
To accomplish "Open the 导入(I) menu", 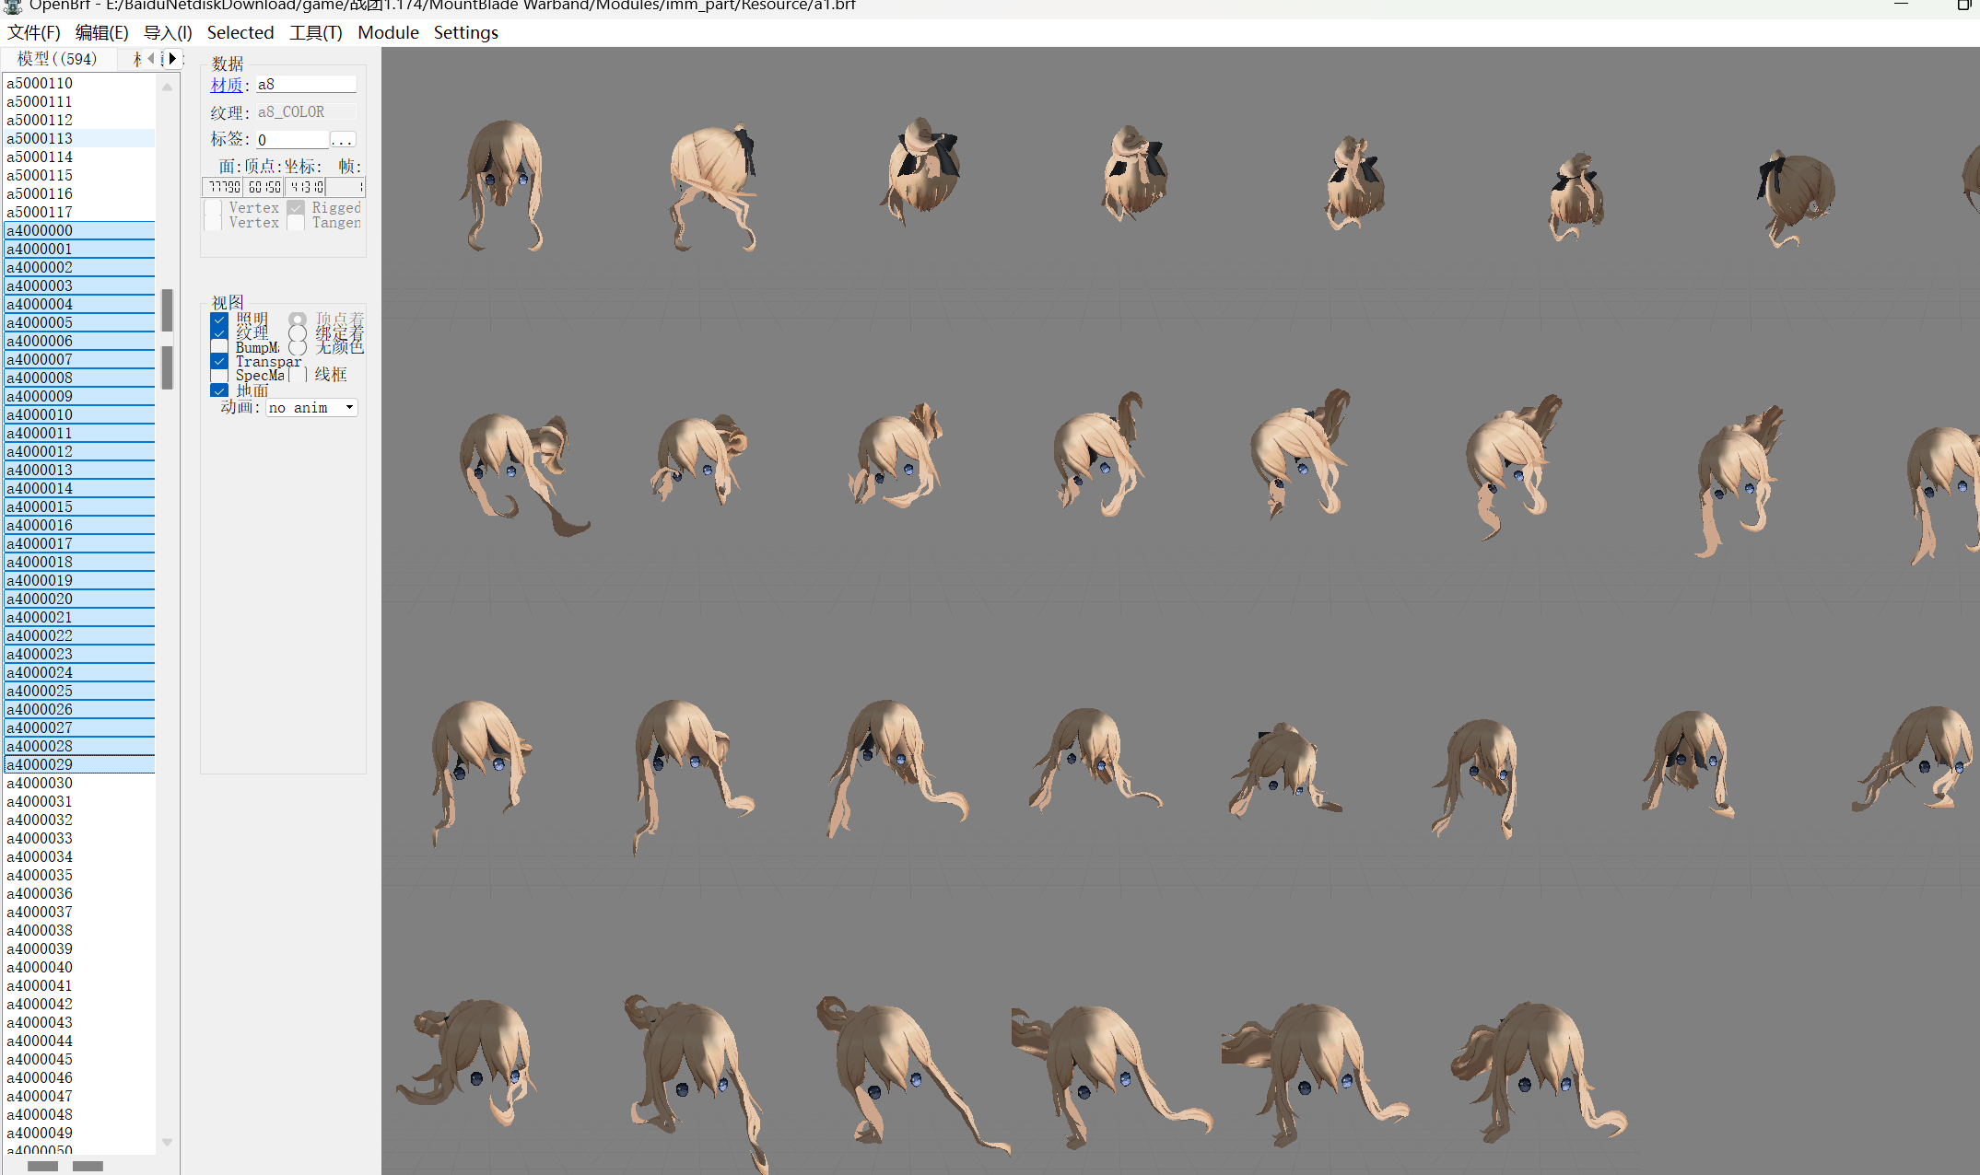I will pos(168,32).
